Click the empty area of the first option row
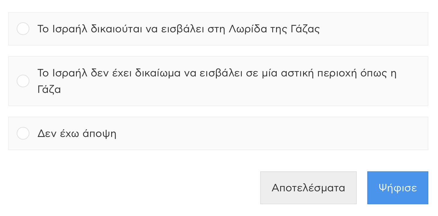Screen dimensions: 438x216 pos(373,29)
